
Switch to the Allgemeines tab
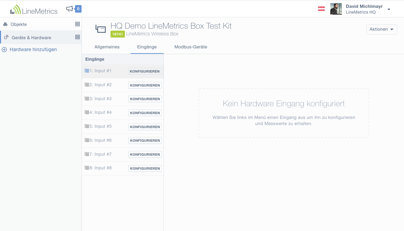pos(107,47)
